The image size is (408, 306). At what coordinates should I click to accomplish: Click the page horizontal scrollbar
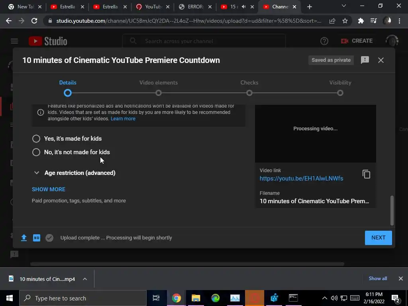point(187,264)
